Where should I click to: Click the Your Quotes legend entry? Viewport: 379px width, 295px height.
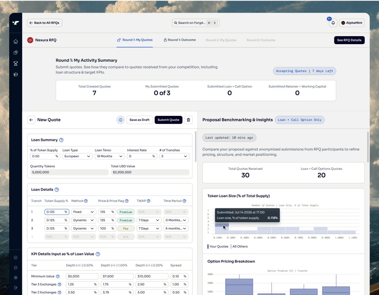[217, 246]
